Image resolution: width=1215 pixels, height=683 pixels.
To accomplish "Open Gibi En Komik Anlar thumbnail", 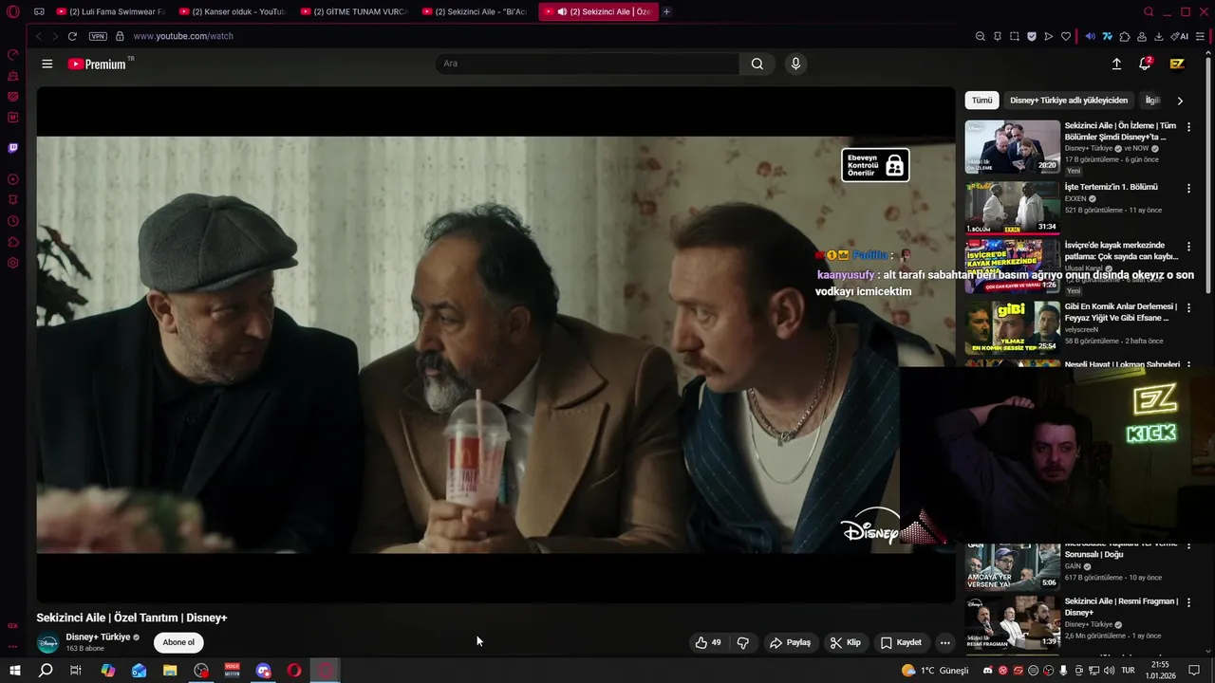I will [x=1013, y=327].
